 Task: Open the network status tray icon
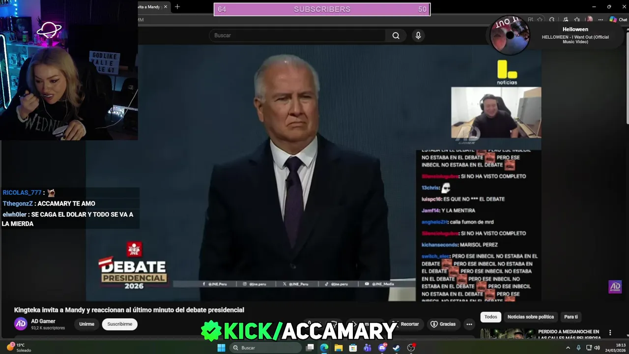tap(588, 348)
